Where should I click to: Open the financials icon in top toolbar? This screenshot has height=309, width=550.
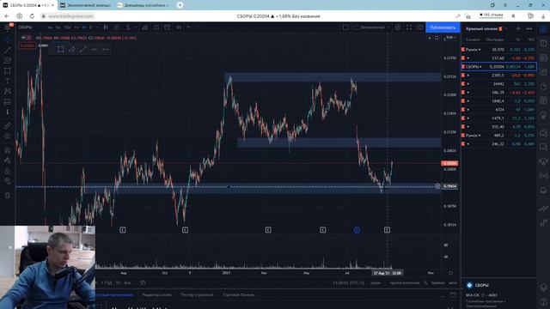145,27
